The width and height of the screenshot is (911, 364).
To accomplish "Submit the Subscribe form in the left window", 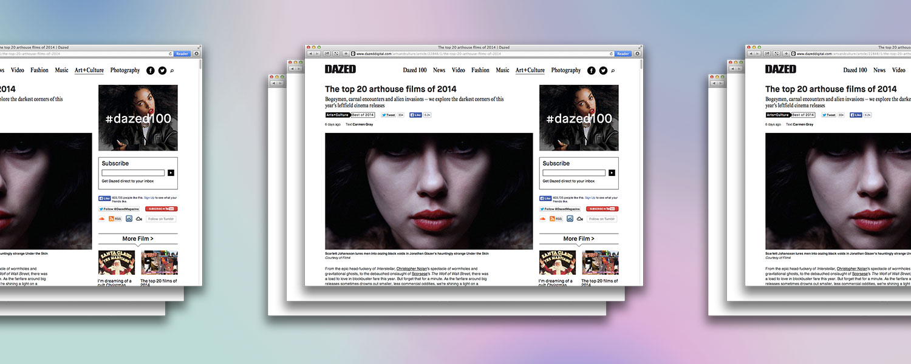I will click(x=171, y=173).
